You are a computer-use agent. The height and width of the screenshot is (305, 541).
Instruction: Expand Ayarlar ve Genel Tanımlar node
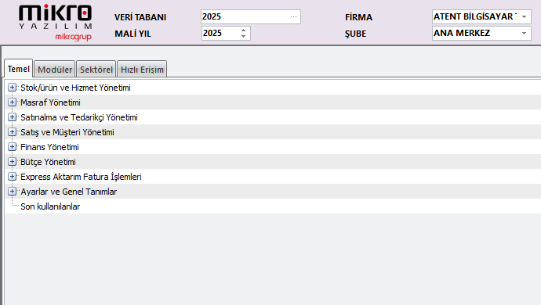point(12,192)
